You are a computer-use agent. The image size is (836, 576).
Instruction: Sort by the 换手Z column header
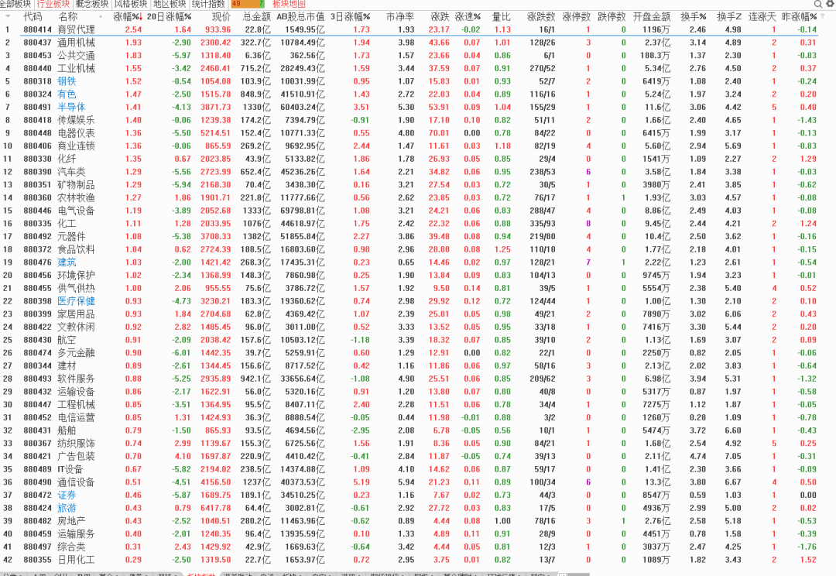(x=729, y=16)
